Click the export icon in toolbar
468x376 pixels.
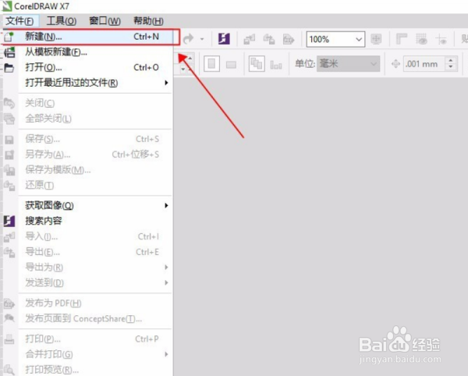[x=269, y=39]
